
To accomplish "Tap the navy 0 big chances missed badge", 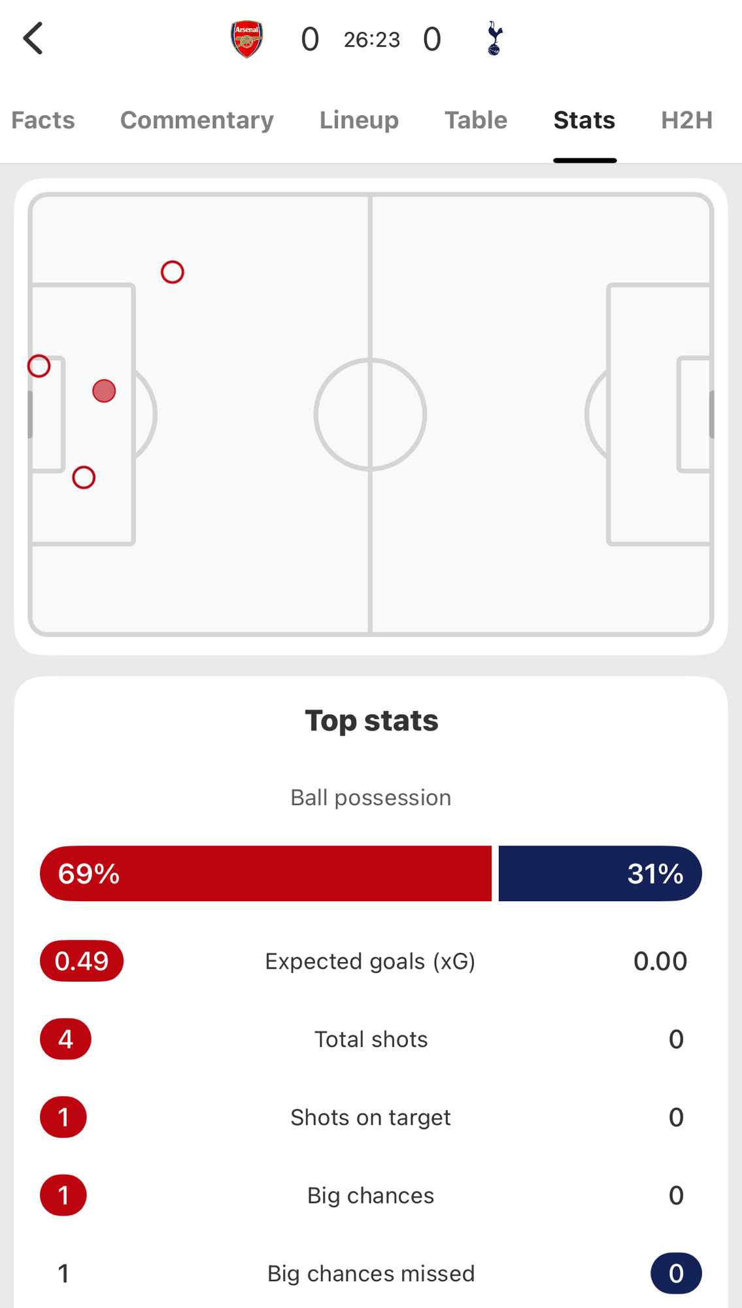I will coord(676,1273).
